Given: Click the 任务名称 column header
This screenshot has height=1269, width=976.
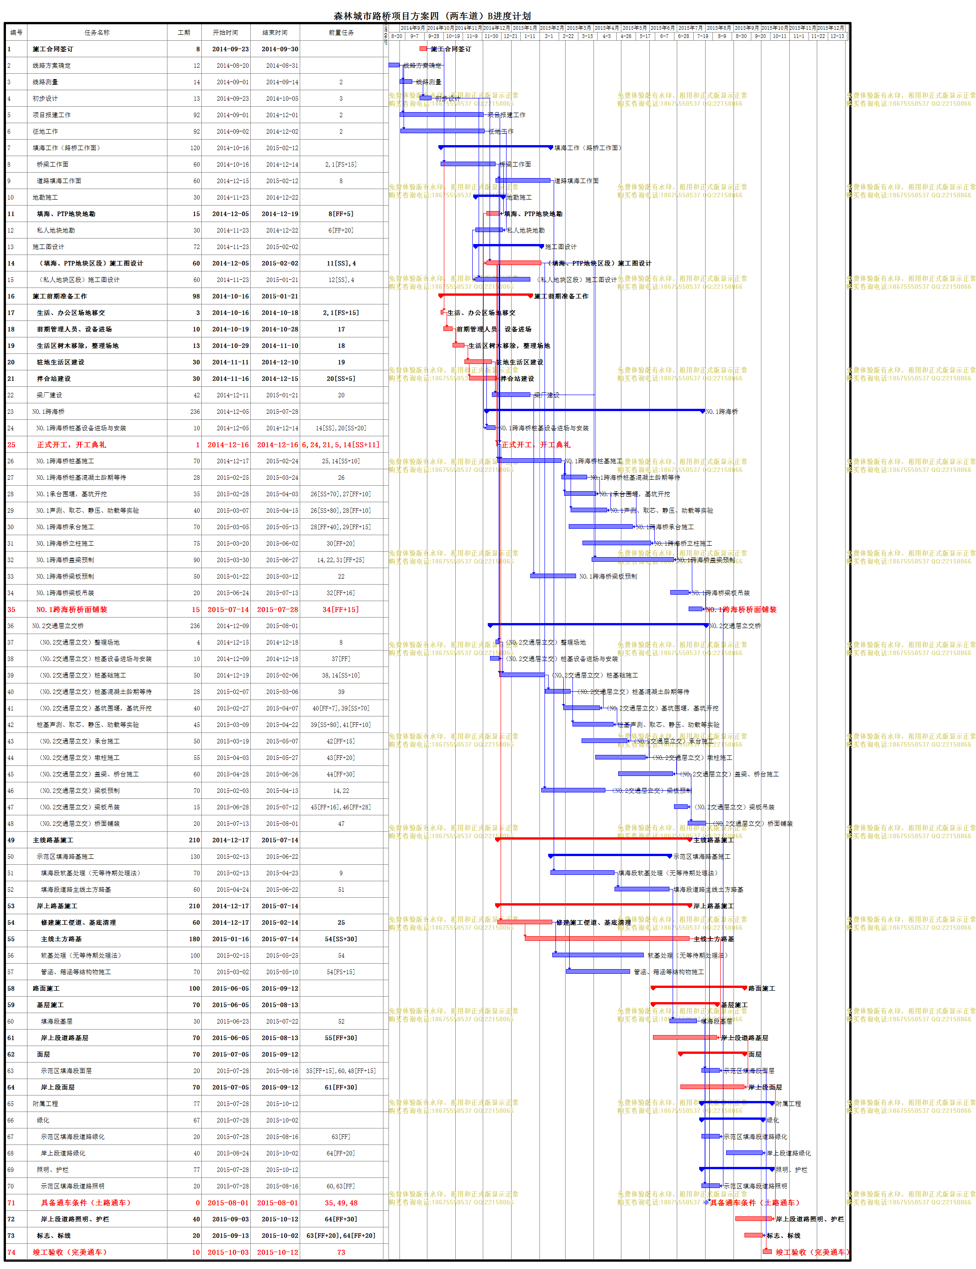Looking at the screenshot, I should click(97, 33).
